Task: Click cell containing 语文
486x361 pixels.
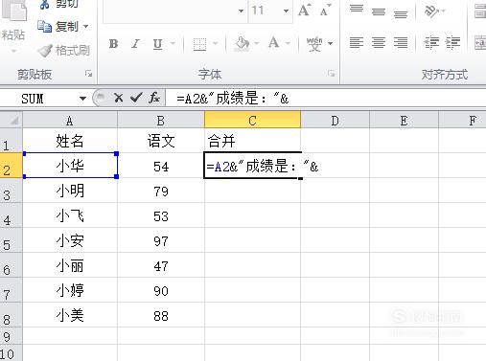Action: coord(161,141)
